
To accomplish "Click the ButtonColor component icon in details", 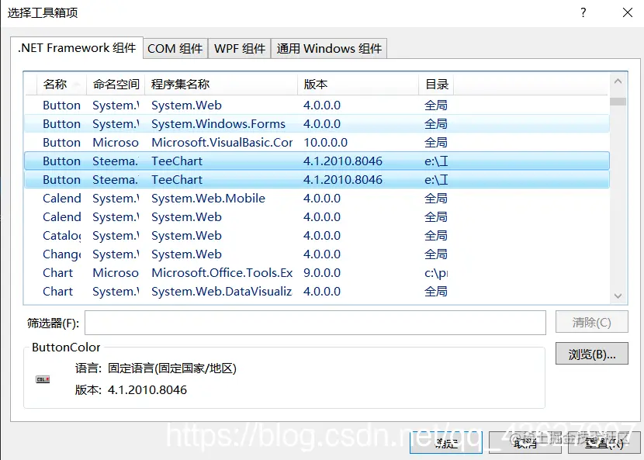I will 43,379.
